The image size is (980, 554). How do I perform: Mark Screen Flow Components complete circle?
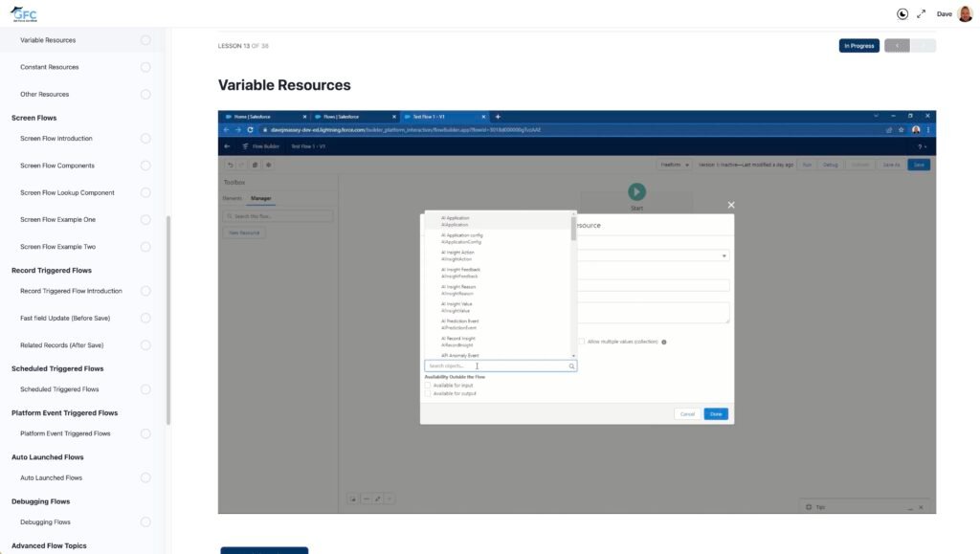tap(145, 166)
